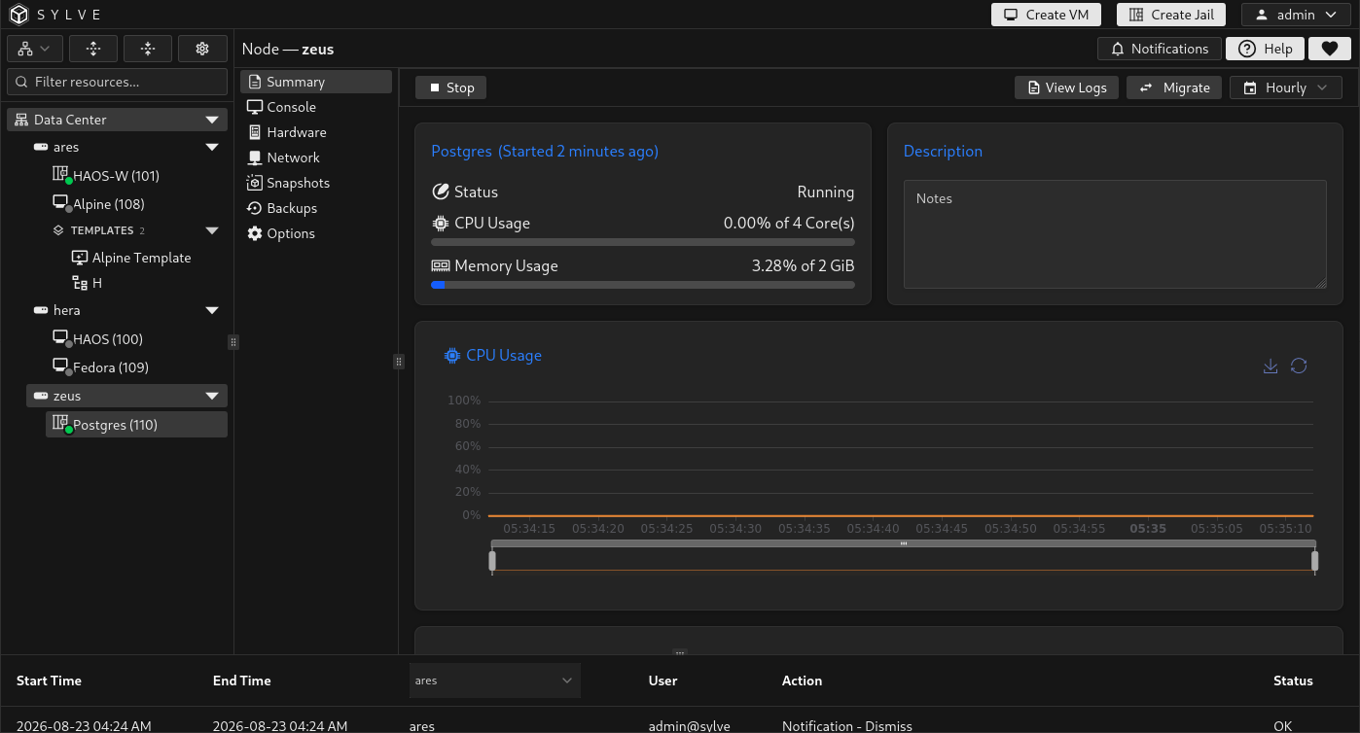Click the Migrate button
The width and height of the screenshot is (1360, 733).
tap(1174, 87)
